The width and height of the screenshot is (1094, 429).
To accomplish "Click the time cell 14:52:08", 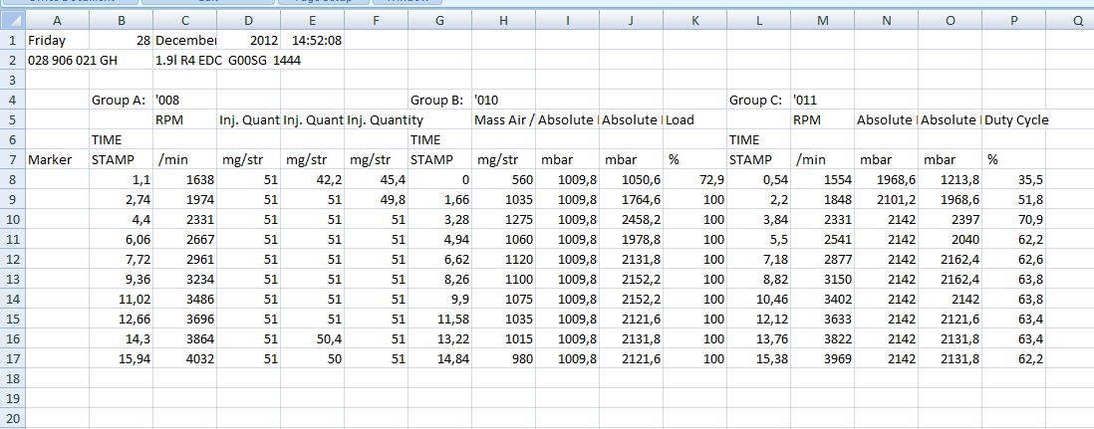I will point(312,40).
